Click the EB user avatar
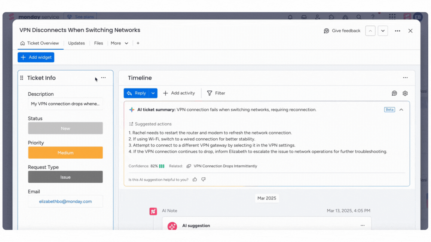The image size is (431, 242). (418, 17)
